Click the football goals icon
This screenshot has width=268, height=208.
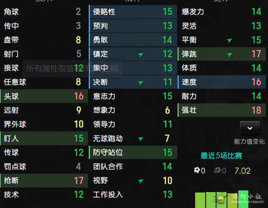click(x=197, y=170)
